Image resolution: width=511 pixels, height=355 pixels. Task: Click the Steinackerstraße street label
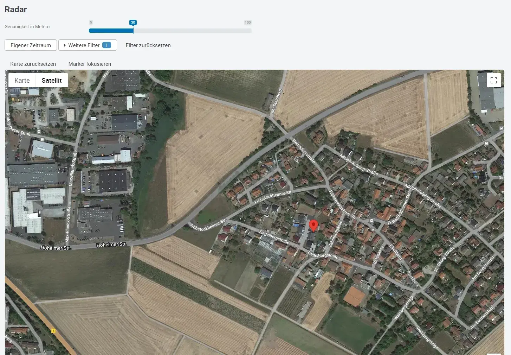(x=303, y=151)
